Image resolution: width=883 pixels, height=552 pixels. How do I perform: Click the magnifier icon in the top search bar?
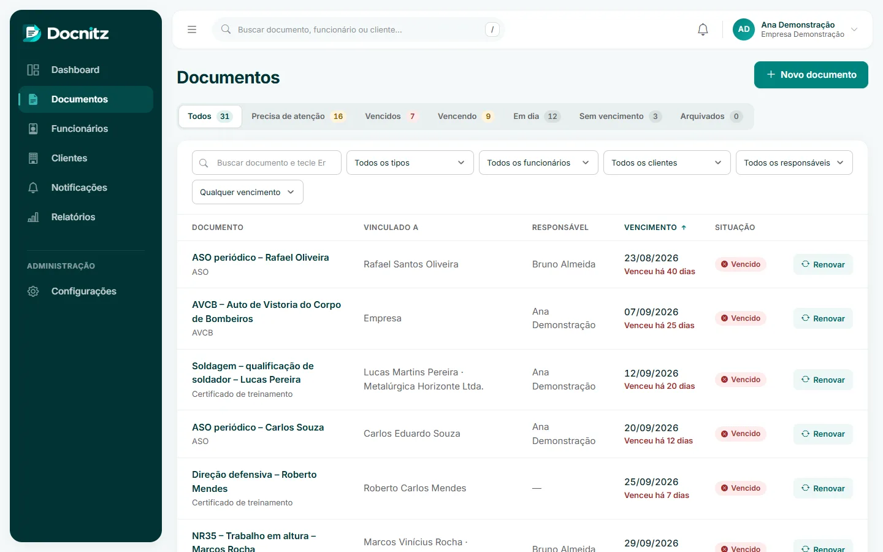(x=226, y=29)
